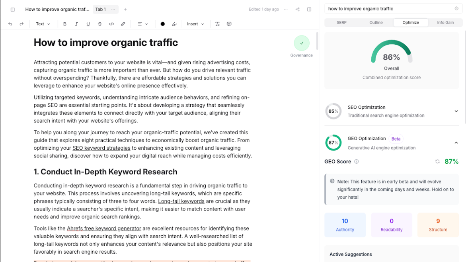Screen dimensions: 466x262
Task: Expand the SEO Optimization section
Action: tap(456, 111)
